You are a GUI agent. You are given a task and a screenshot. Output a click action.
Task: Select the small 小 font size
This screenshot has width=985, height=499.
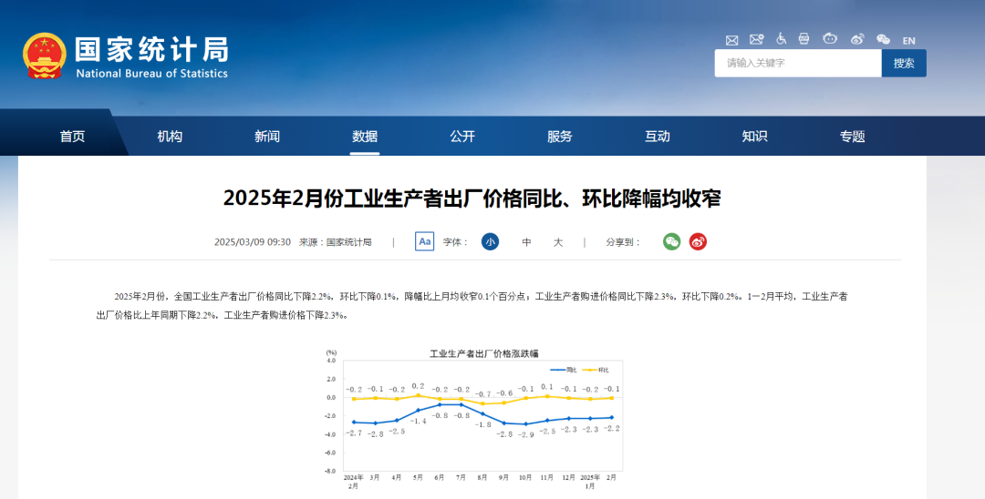491,241
